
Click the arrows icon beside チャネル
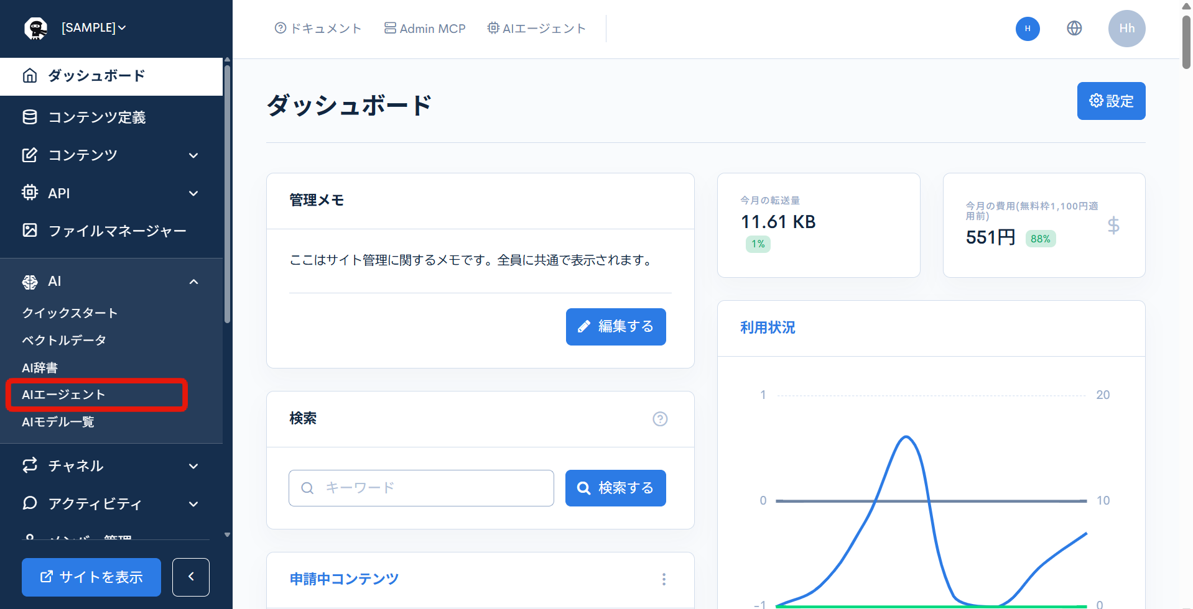[30, 465]
